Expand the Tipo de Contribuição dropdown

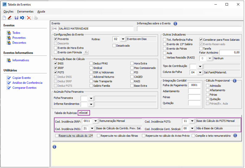pos(200,66)
